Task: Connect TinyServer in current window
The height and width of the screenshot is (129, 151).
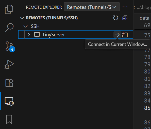Action: pos(117,35)
